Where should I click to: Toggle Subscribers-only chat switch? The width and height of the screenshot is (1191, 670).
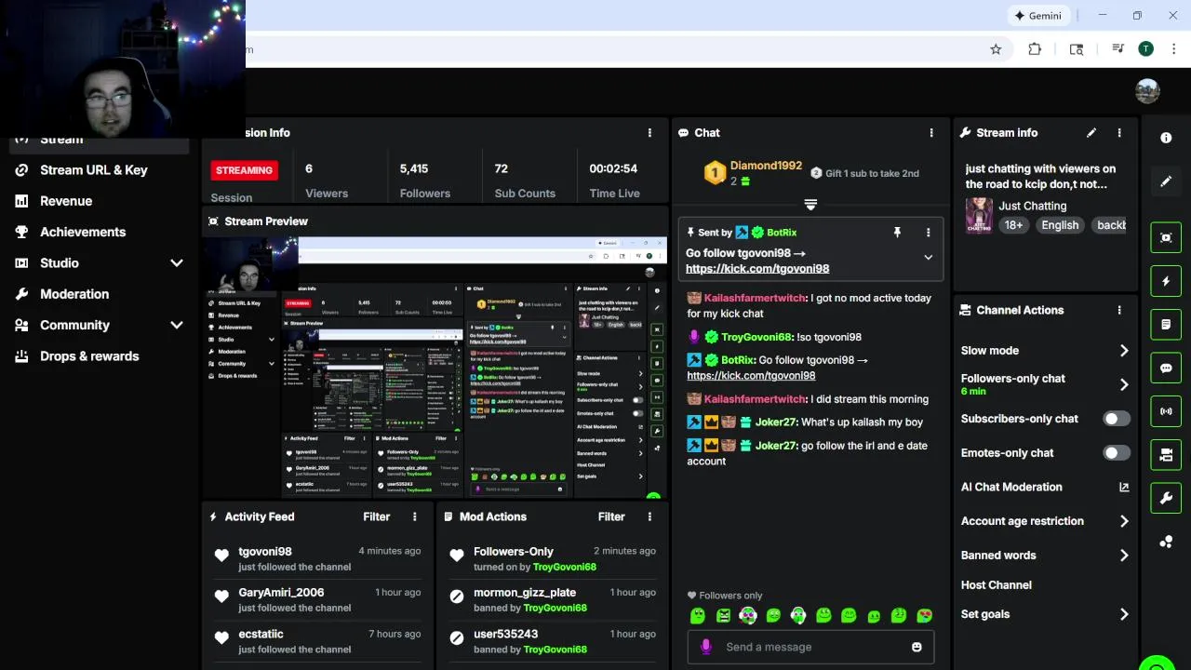click(x=1117, y=419)
